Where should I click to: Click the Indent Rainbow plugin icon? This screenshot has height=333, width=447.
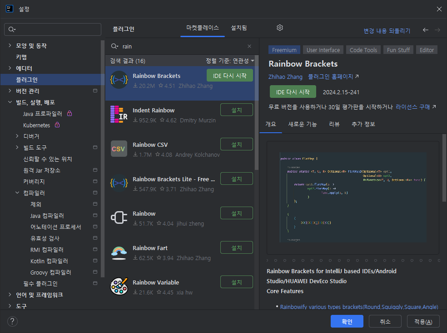[x=119, y=114]
